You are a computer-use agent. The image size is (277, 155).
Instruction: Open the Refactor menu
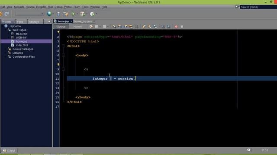41,7
